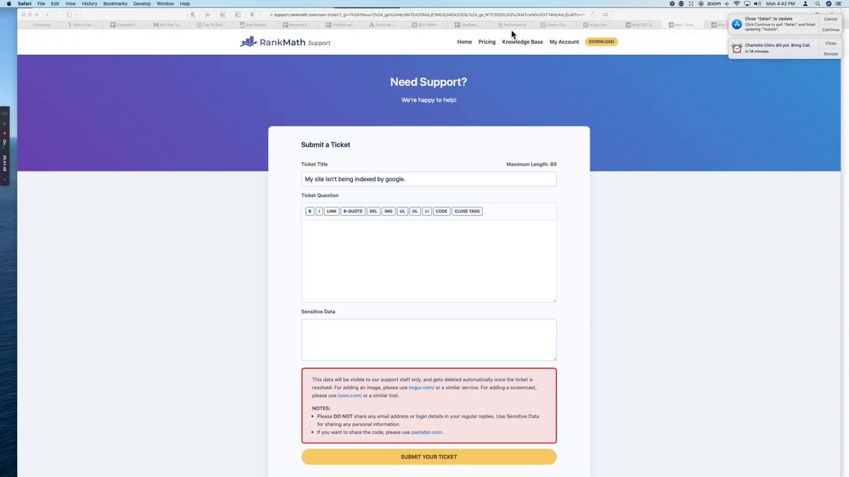Screen dimensions: 849x477
Task: Open the pastebin.com link
Action: click(426, 432)
